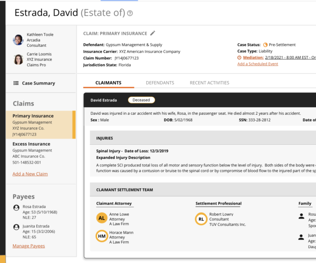
Task: Click the Mediation clock icon
Action: pyautogui.click(x=239, y=57)
